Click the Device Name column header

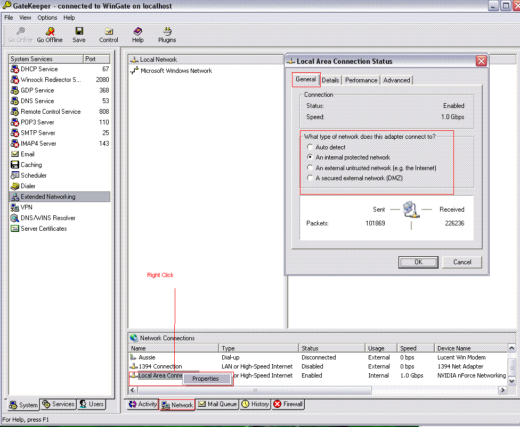pyautogui.click(x=471, y=348)
